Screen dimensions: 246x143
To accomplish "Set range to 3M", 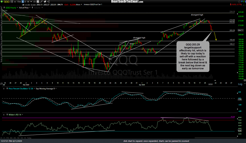I will click(x=15, y=138).
